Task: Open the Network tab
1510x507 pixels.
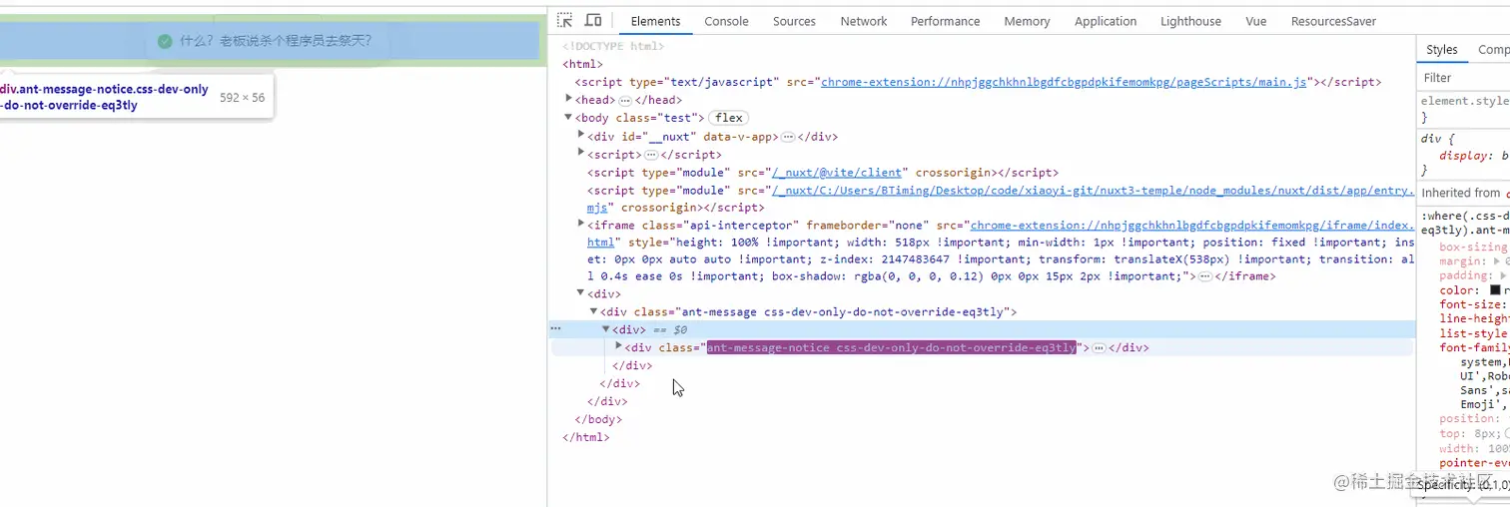Action: click(x=864, y=21)
